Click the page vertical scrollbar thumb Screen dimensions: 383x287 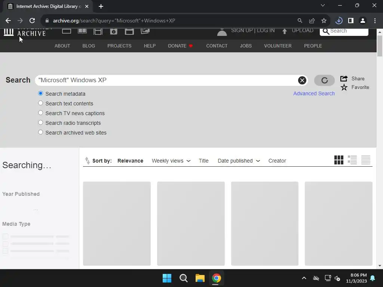click(x=380, y=46)
